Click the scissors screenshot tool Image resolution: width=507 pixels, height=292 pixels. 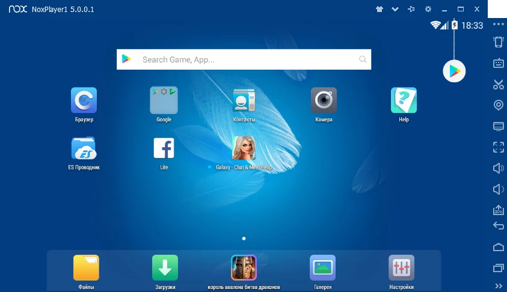(x=498, y=84)
